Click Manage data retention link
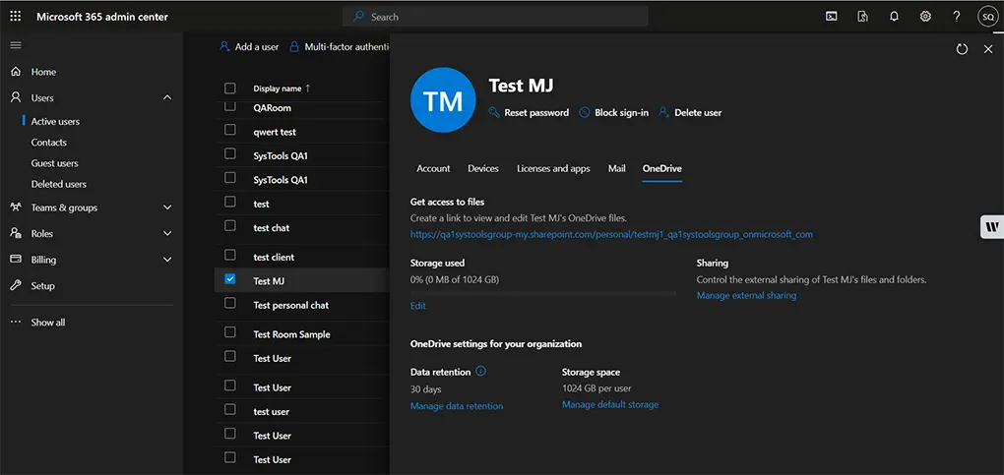 pos(457,406)
